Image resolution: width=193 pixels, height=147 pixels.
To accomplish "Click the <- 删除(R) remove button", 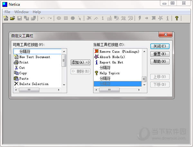I will click(x=80, y=71).
